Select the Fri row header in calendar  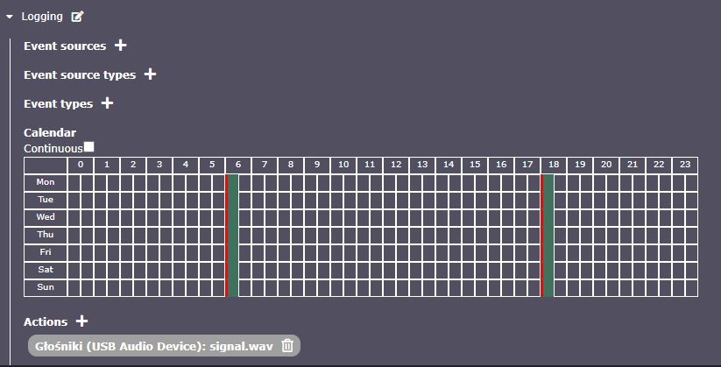point(46,252)
